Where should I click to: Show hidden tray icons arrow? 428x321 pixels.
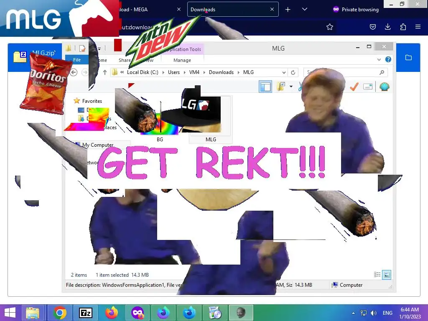click(x=353, y=313)
